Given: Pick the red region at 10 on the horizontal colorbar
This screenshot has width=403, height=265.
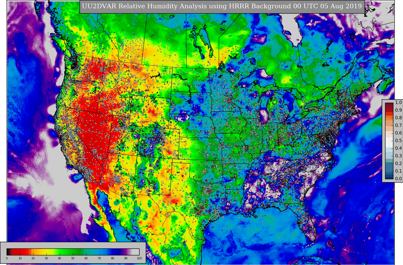Looking at the screenshot, I should pyautogui.click(x=20, y=252).
